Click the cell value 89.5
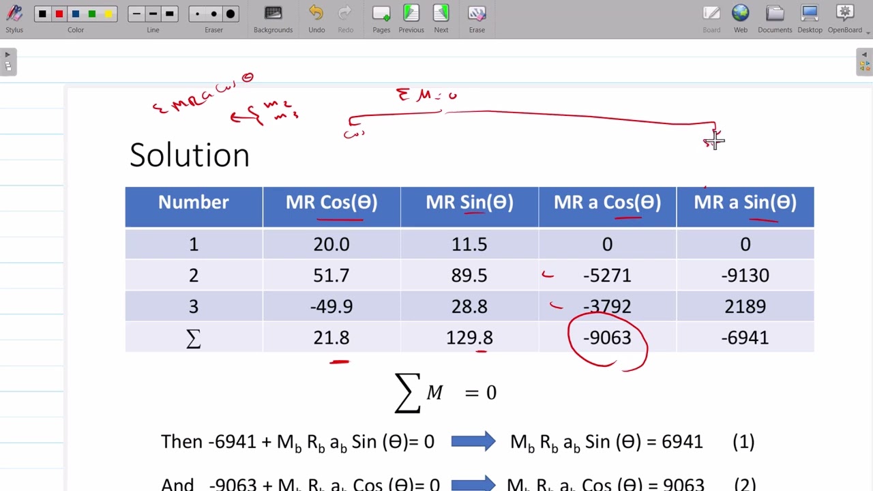The height and width of the screenshot is (491, 873). click(x=469, y=276)
